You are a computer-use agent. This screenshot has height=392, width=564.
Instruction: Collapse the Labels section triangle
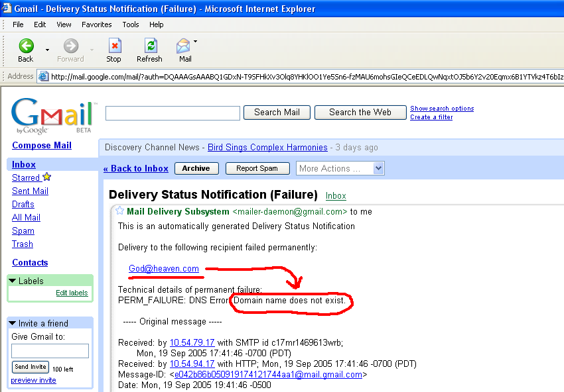13,281
